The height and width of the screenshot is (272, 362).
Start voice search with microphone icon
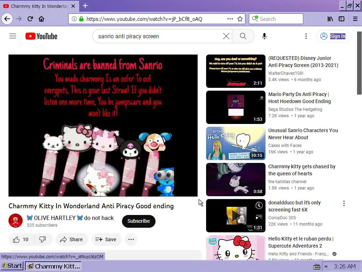click(264, 36)
